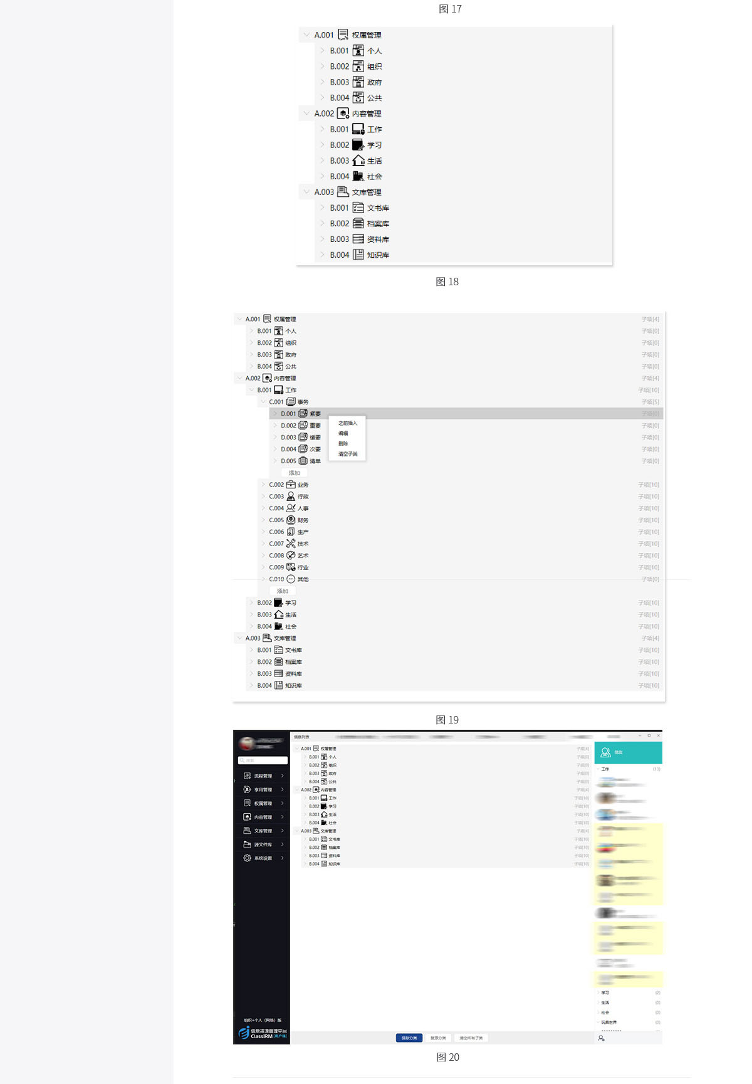The height and width of the screenshot is (1084, 752).
Task: Click C.009 行业 icon in Figure 19
Action: pos(291,567)
